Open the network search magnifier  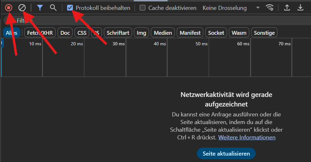click(53, 8)
